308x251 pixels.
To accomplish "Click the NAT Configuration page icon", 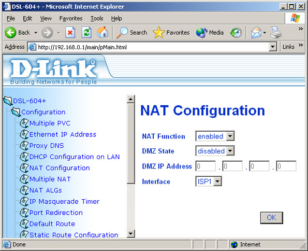I will click(x=24, y=168).
